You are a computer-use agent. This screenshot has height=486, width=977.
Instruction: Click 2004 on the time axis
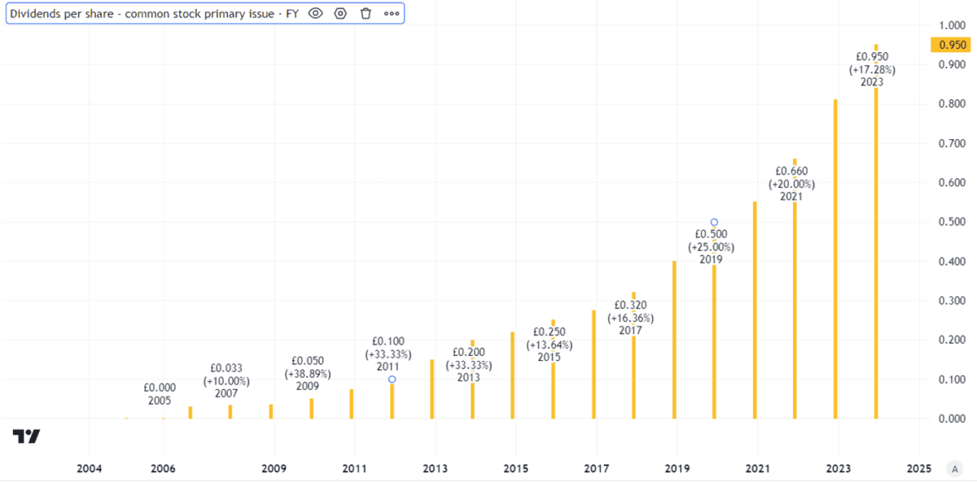pyautogui.click(x=89, y=469)
